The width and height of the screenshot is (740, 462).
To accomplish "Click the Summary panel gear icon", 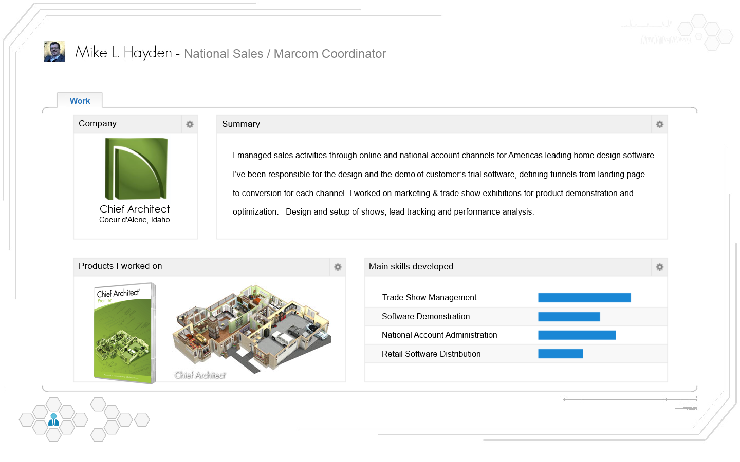I will point(660,124).
